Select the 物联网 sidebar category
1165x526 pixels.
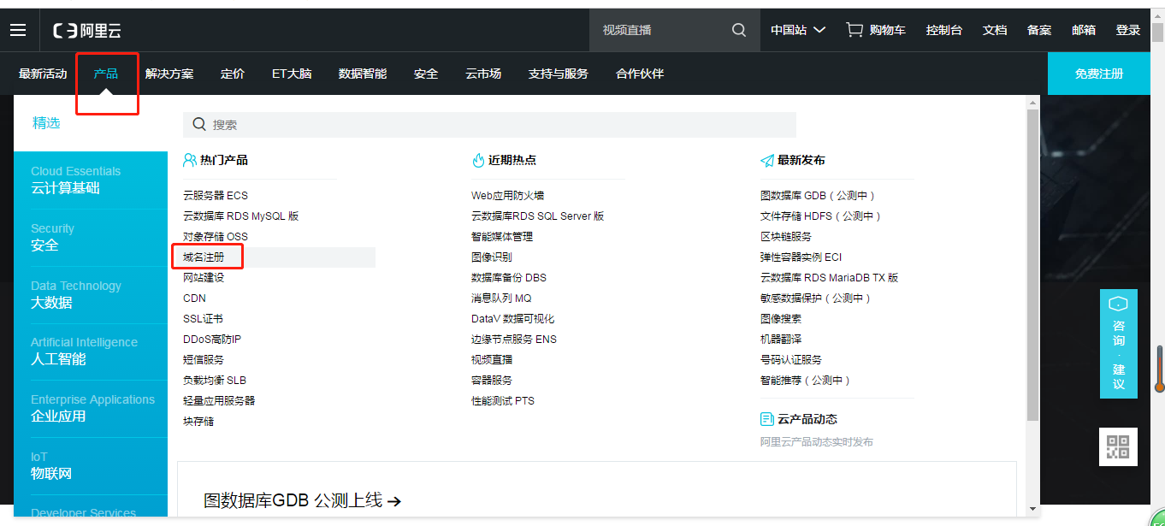[x=91, y=466]
